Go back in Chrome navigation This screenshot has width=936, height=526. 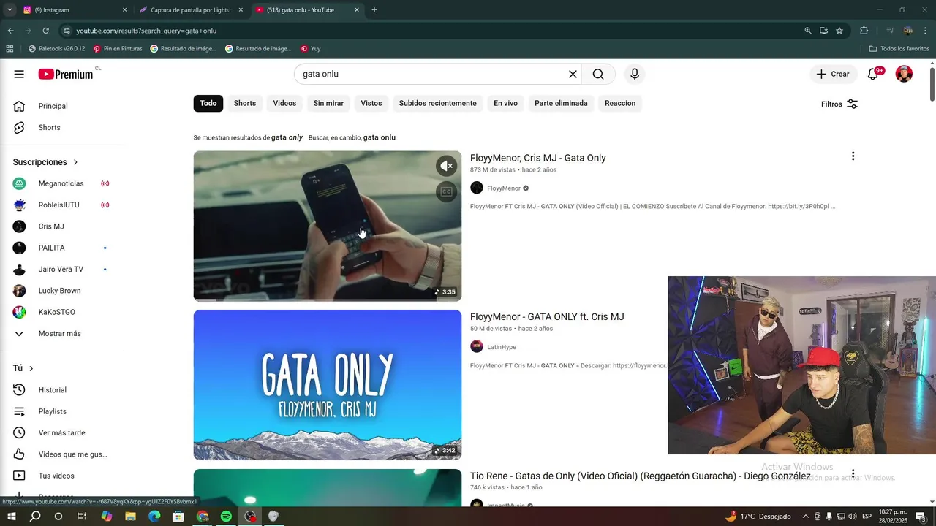pyautogui.click(x=10, y=31)
